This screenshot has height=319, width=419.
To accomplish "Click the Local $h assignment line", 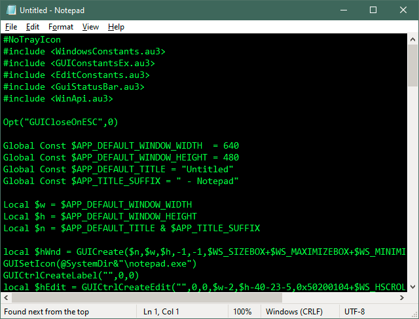I will click(100, 216).
